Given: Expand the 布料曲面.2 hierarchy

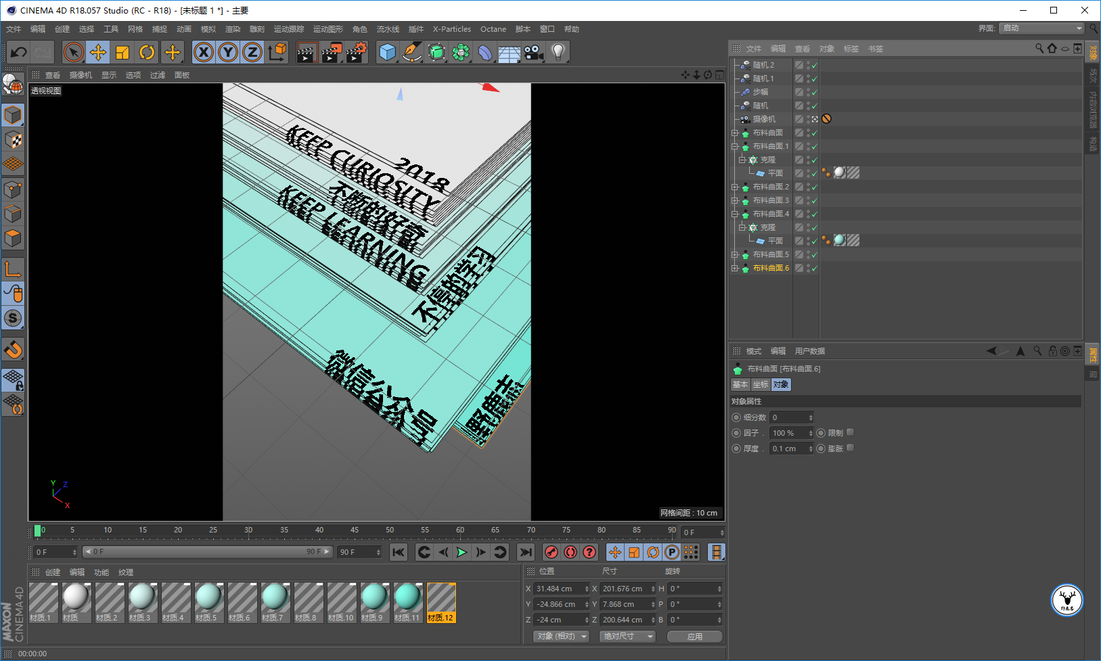Looking at the screenshot, I should pos(735,187).
